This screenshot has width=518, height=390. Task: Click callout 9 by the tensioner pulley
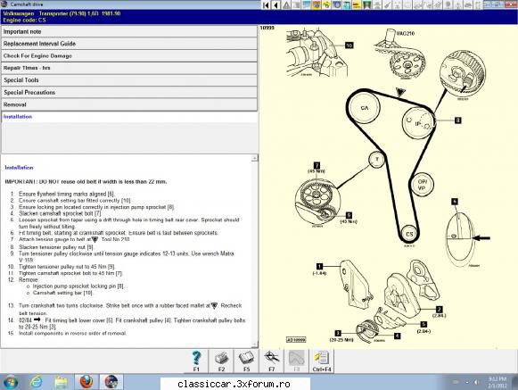tap(349, 215)
